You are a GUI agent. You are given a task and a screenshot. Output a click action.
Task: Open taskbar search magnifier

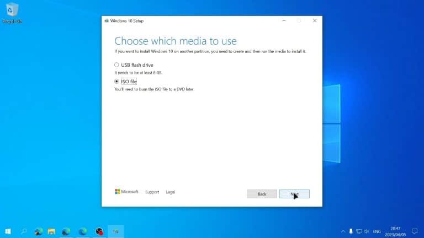24,231
